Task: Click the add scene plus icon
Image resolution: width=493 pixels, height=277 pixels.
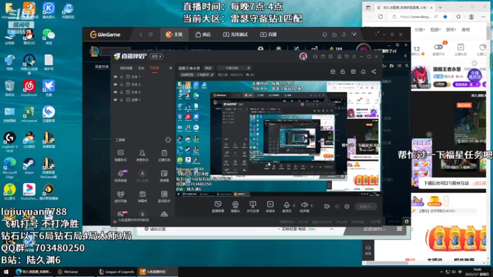Action: point(171,68)
